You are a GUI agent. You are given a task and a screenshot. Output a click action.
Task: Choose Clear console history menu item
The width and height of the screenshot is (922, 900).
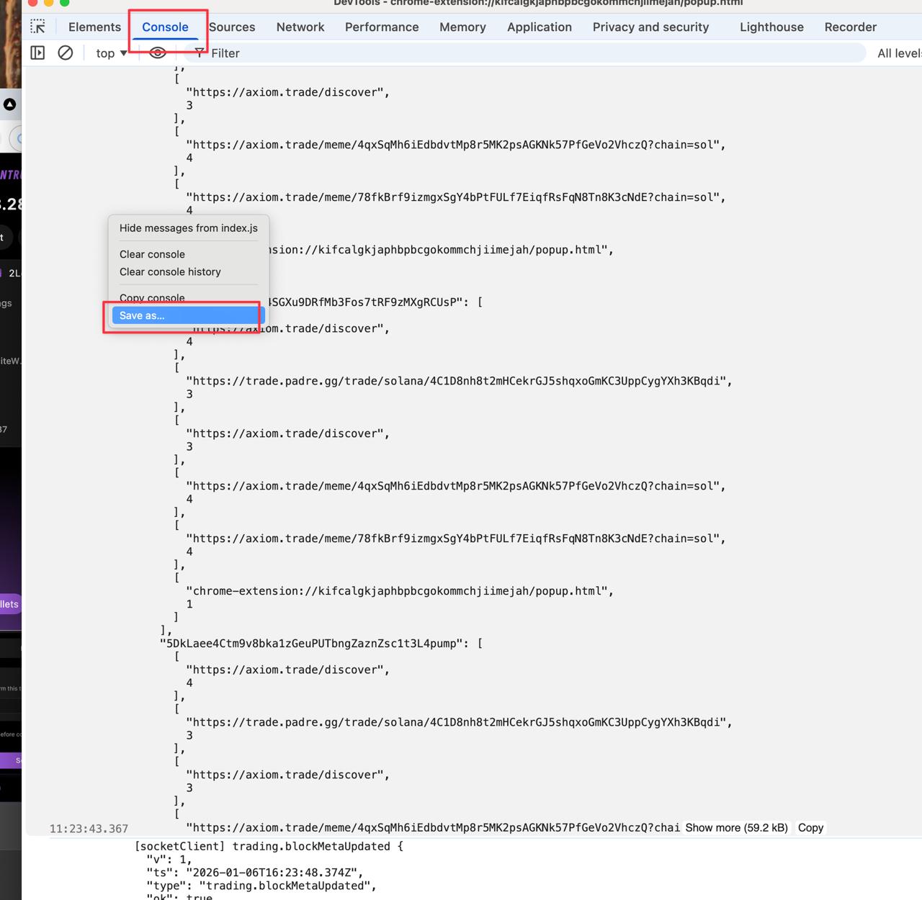[x=170, y=272]
